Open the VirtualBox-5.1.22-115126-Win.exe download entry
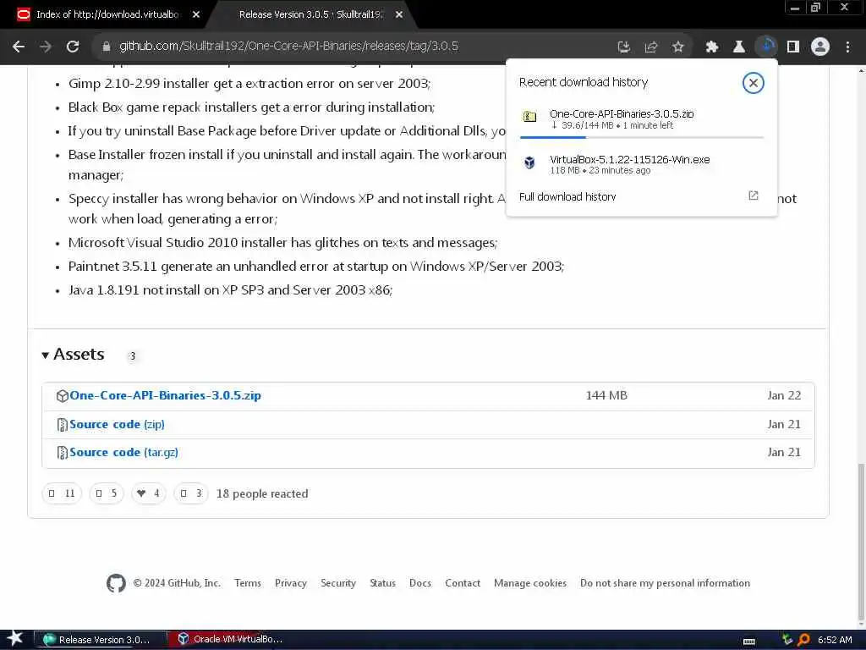The image size is (866, 650). (x=642, y=164)
